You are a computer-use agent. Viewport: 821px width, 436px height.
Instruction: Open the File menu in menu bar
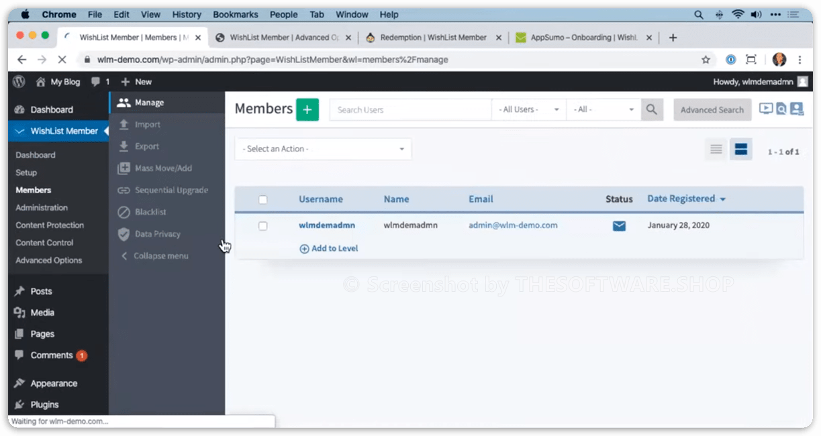(x=95, y=15)
